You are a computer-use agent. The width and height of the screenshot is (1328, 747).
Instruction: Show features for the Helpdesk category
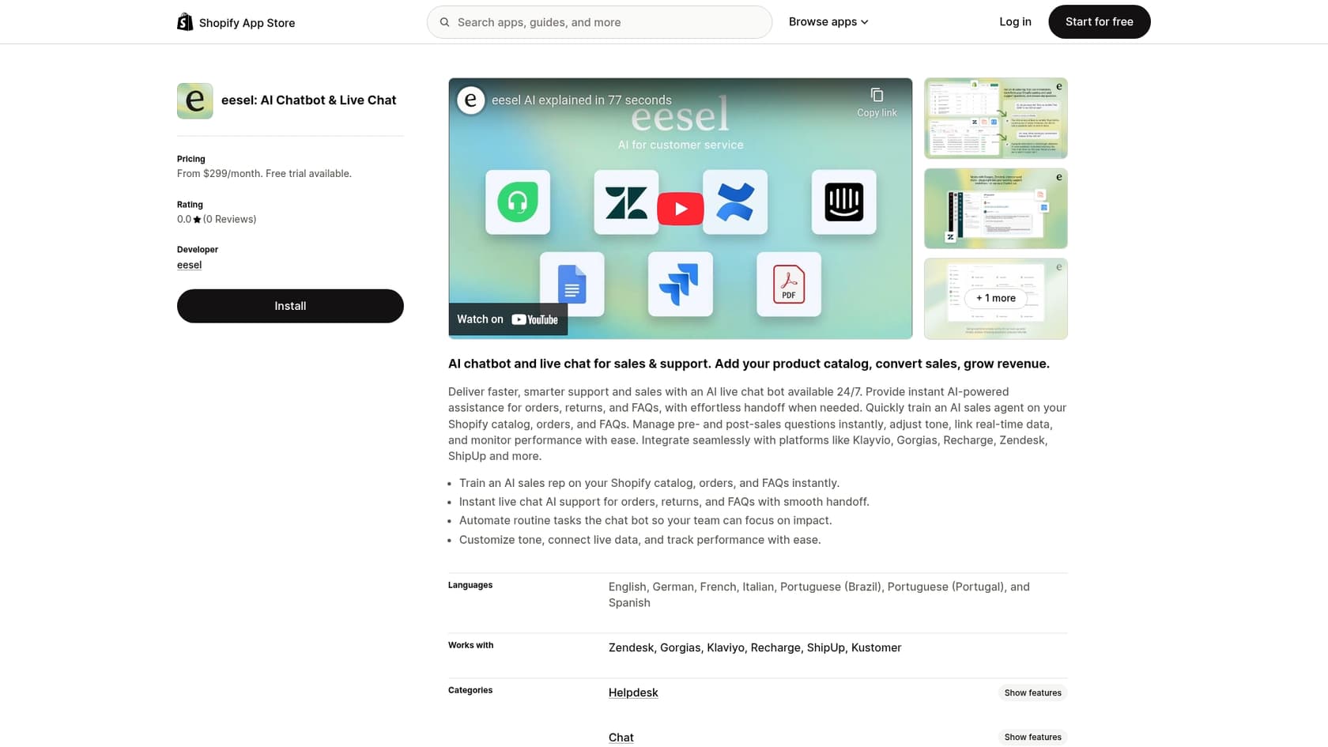[1032, 692]
